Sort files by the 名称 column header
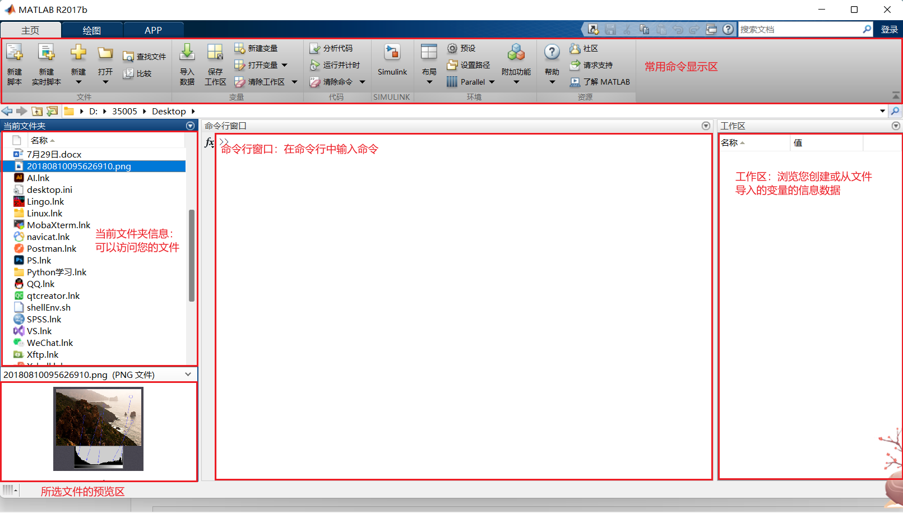This screenshot has width=903, height=513. coord(106,140)
